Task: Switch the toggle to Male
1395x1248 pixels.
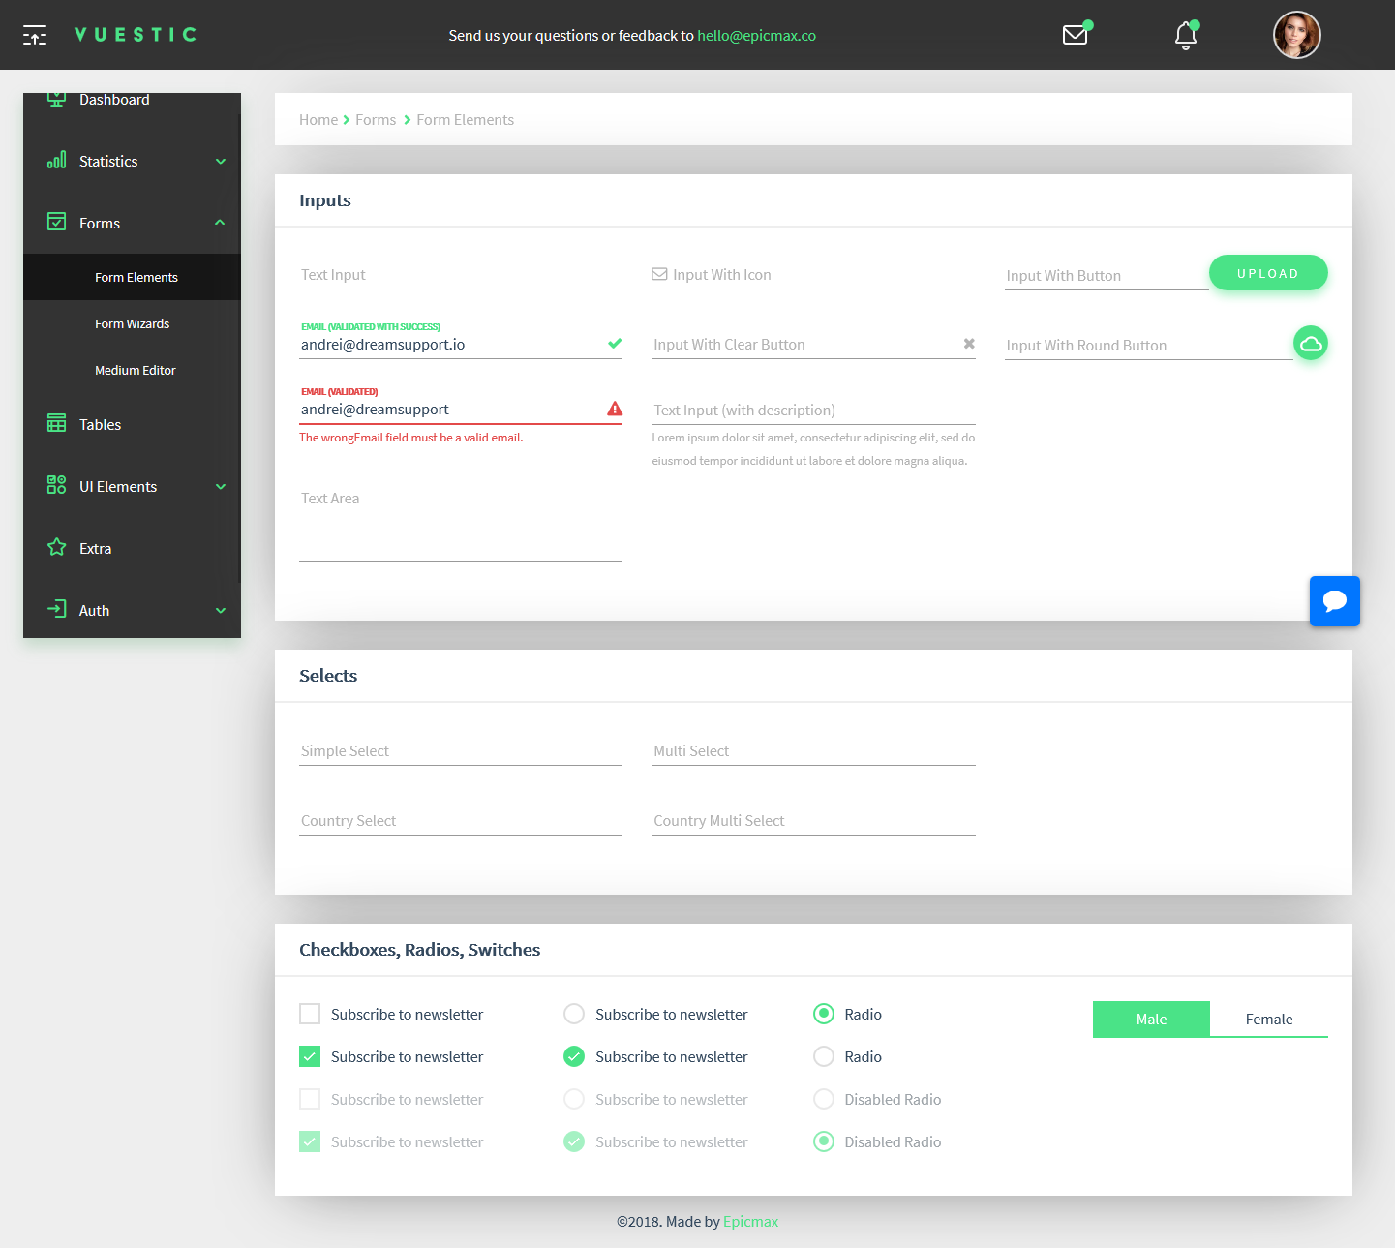Action: pyautogui.click(x=1151, y=1019)
